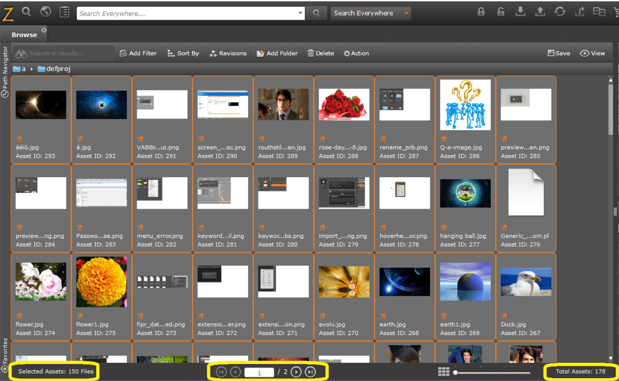The image size is (619, 381).
Task: Open the Action menu
Action: click(x=356, y=53)
